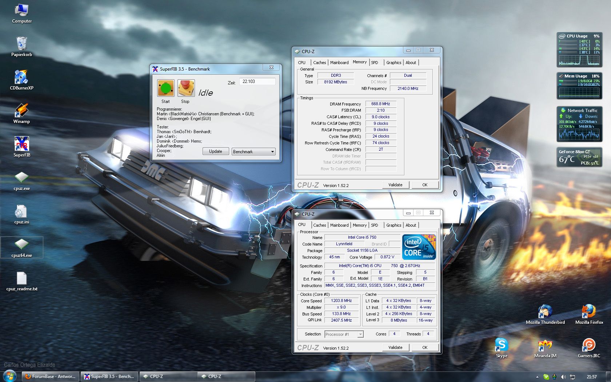Switch to About tab in upper CPU-Z window
Screen dimensions: 611x382
411,63
